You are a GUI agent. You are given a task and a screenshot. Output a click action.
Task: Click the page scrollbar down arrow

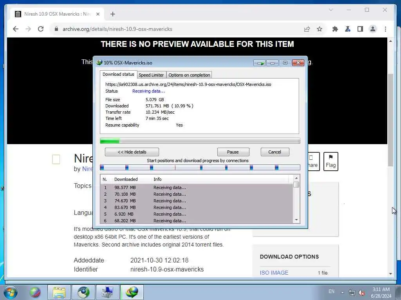(390, 274)
